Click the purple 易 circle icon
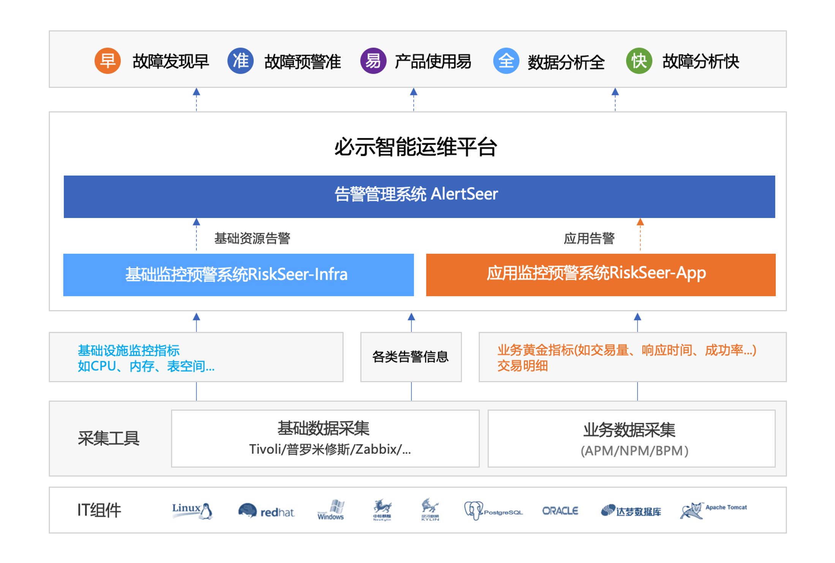835x563 pixels. 373,61
